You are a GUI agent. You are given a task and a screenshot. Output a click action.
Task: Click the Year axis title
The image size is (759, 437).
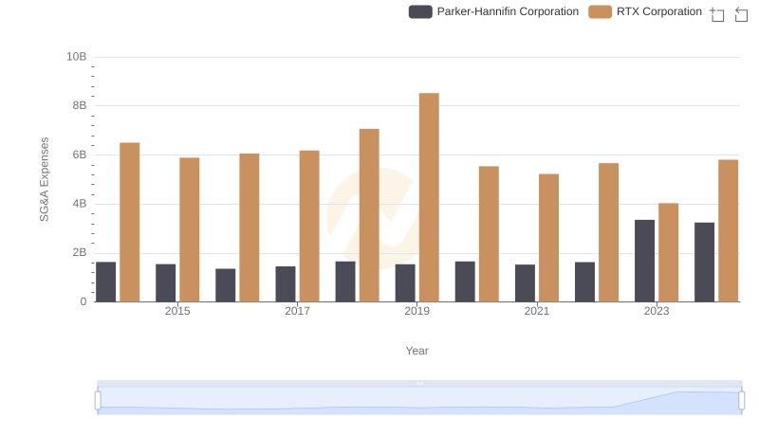417,351
